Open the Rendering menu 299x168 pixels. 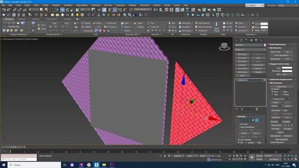[x=96, y=5]
